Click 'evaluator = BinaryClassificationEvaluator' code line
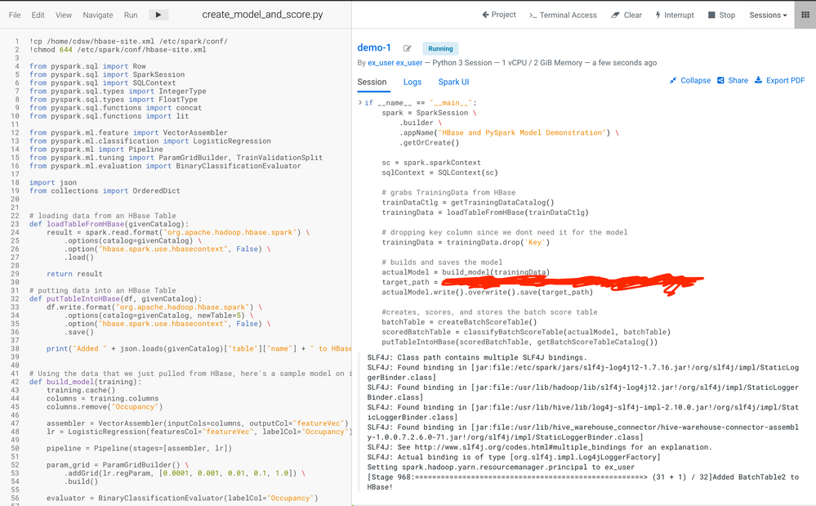 [x=182, y=498]
